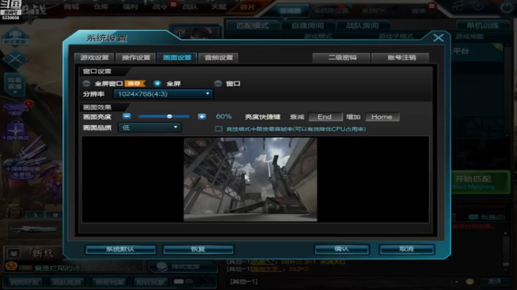Click the 联系客服 sidebar icon
This screenshot has height=290, width=517.
[16, 37]
